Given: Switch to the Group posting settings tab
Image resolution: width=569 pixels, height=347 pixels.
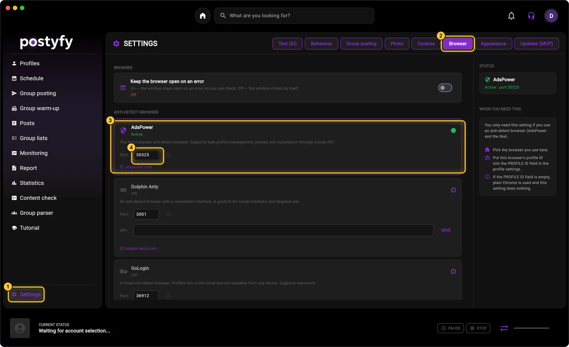Looking at the screenshot, I should [x=361, y=44].
